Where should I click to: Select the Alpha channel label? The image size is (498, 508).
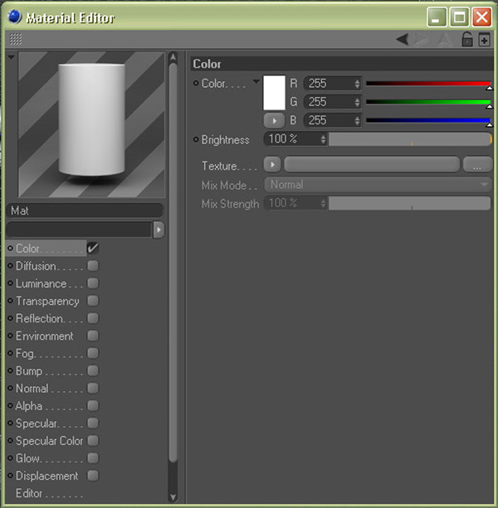[x=29, y=406]
